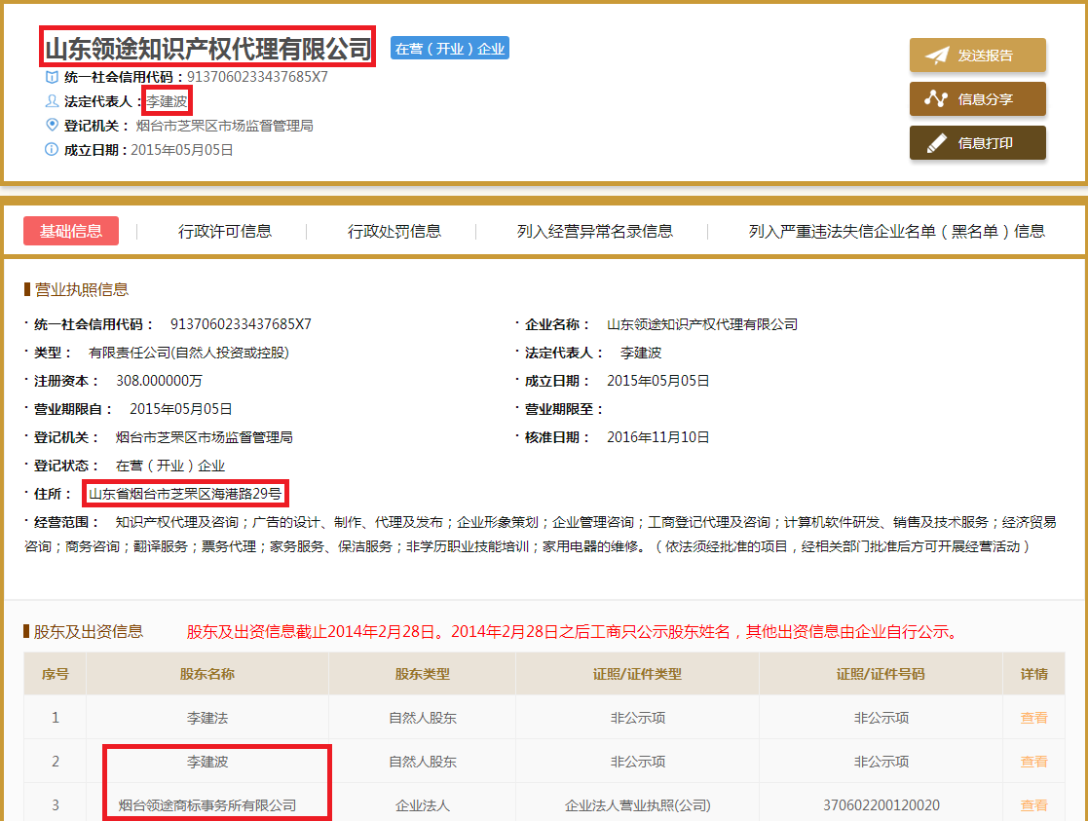Click header date 2015年05月05日
Viewport: 1088px width, 821px height.
click(182, 150)
